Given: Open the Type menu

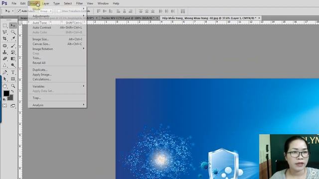Looking at the screenshot, I should pos(56,3).
